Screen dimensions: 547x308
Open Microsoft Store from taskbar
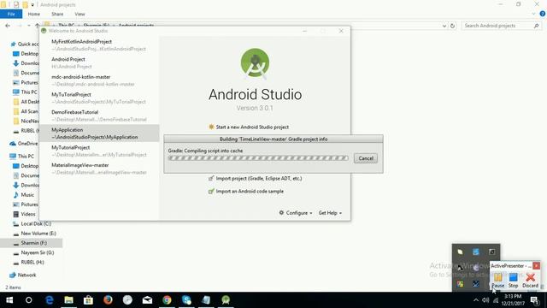[x=88, y=300]
